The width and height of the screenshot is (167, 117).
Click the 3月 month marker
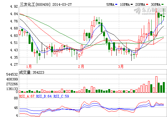tap(121, 67)
